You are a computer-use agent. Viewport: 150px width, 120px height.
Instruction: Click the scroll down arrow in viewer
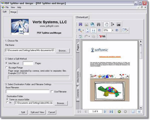tap(141, 108)
